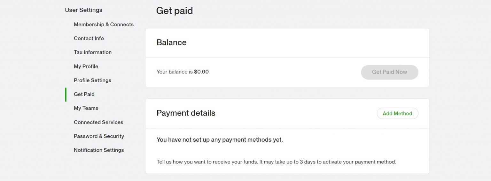Click the no payment methods message

click(x=220, y=140)
